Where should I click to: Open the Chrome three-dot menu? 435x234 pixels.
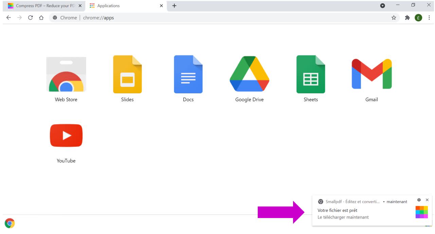click(430, 18)
